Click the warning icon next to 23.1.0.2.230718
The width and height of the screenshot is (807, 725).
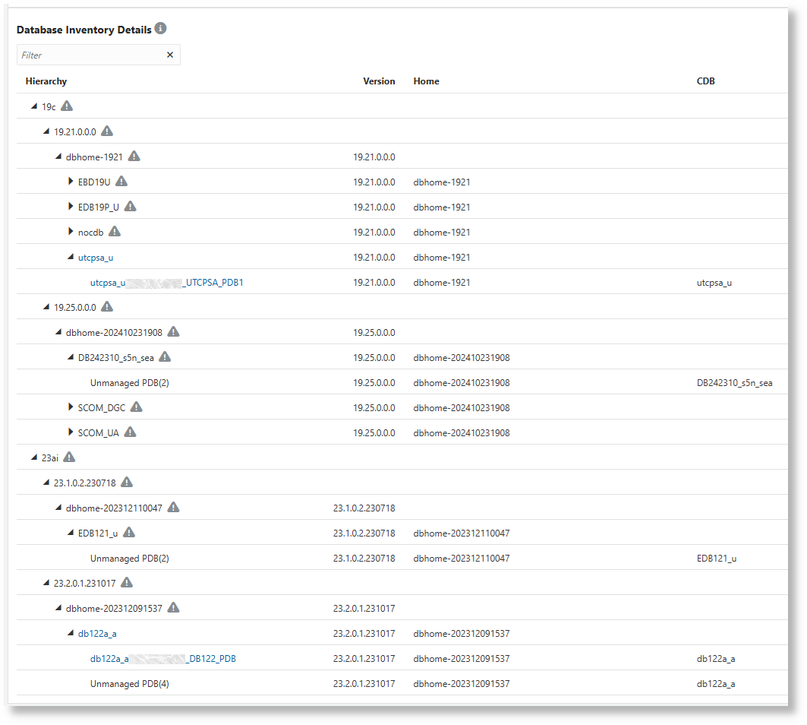[127, 483]
